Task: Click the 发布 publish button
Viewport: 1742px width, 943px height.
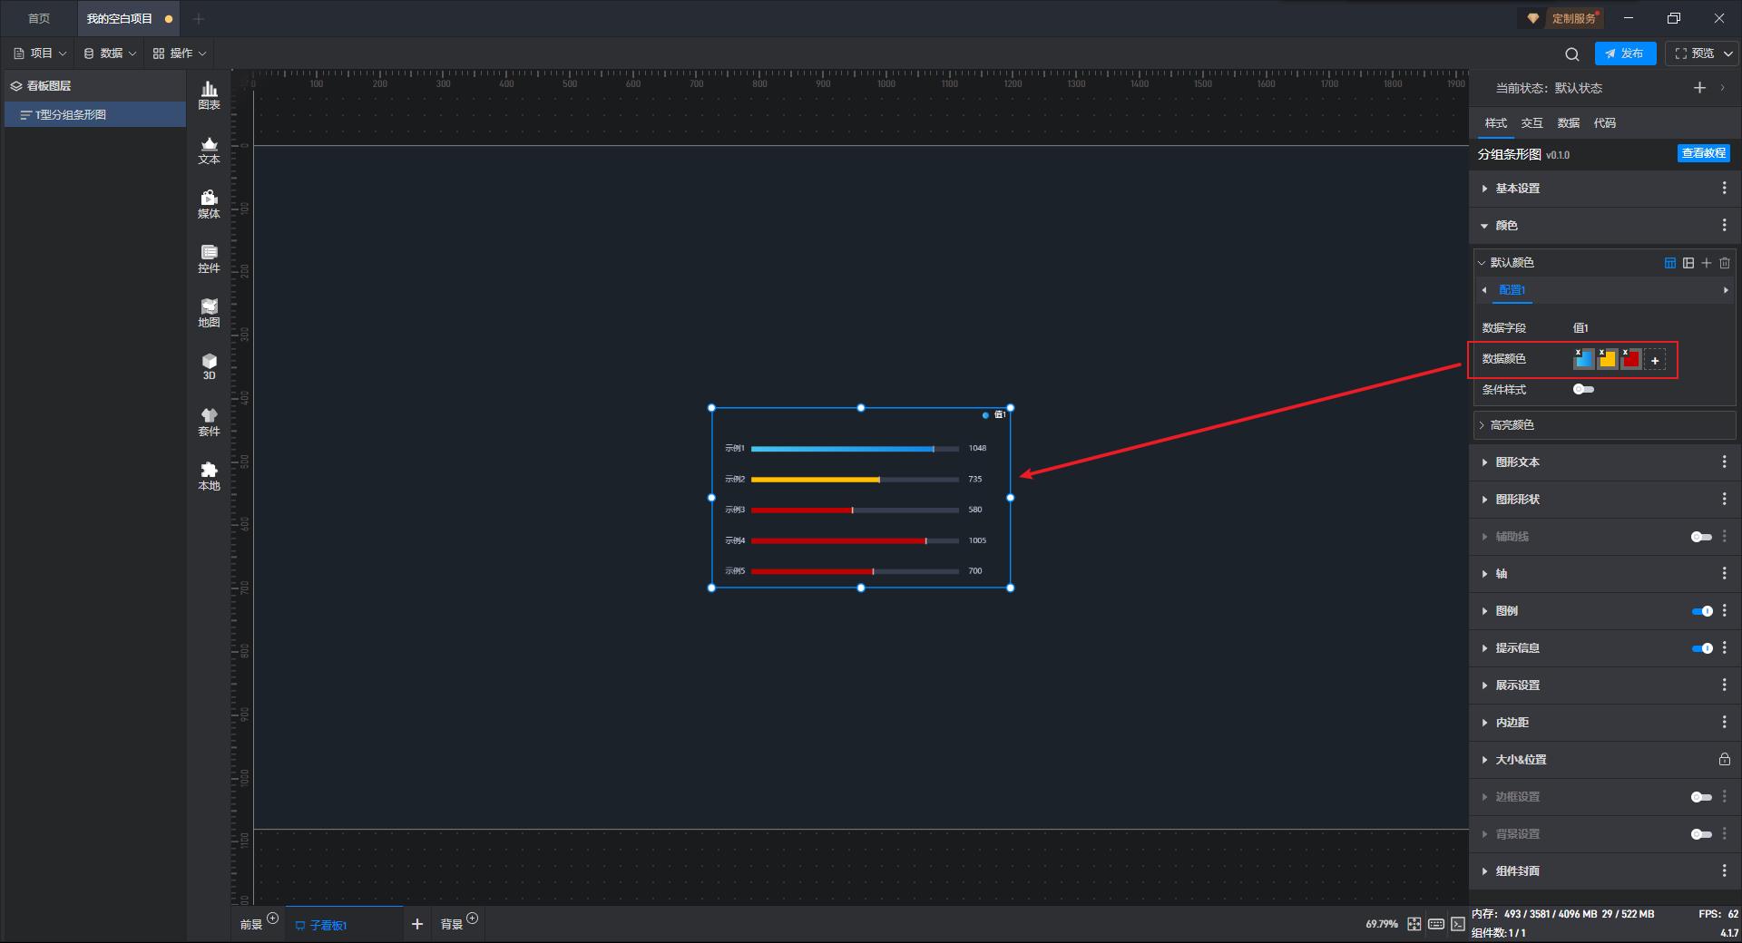Action: click(x=1625, y=53)
